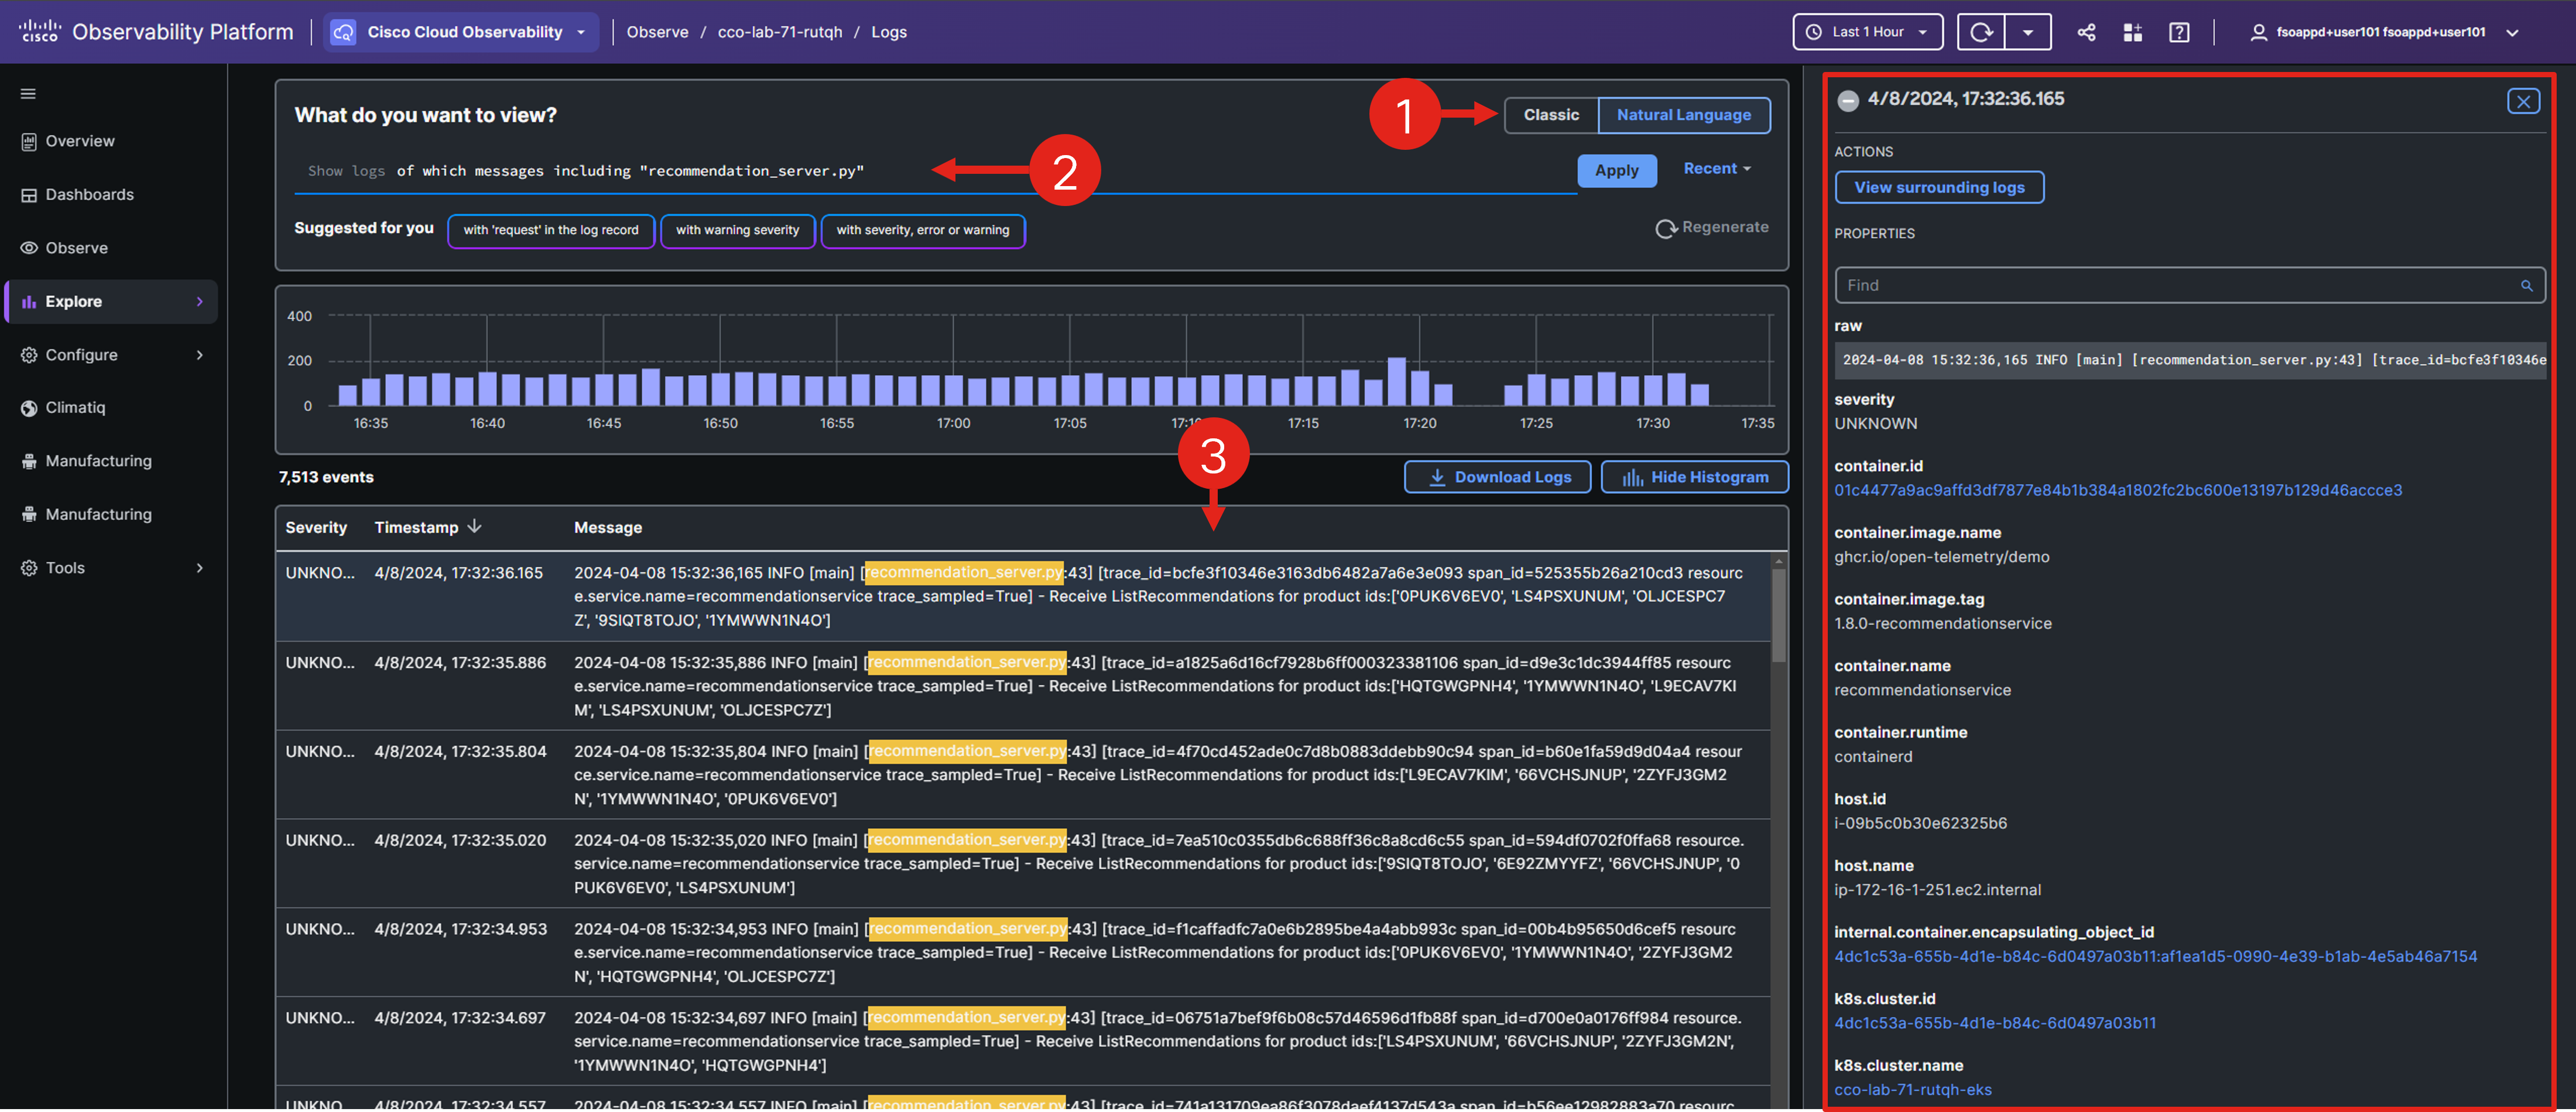2576x1112 pixels.
Task: Open the Last 1 Hour time dropdown
Action: 1867,32
